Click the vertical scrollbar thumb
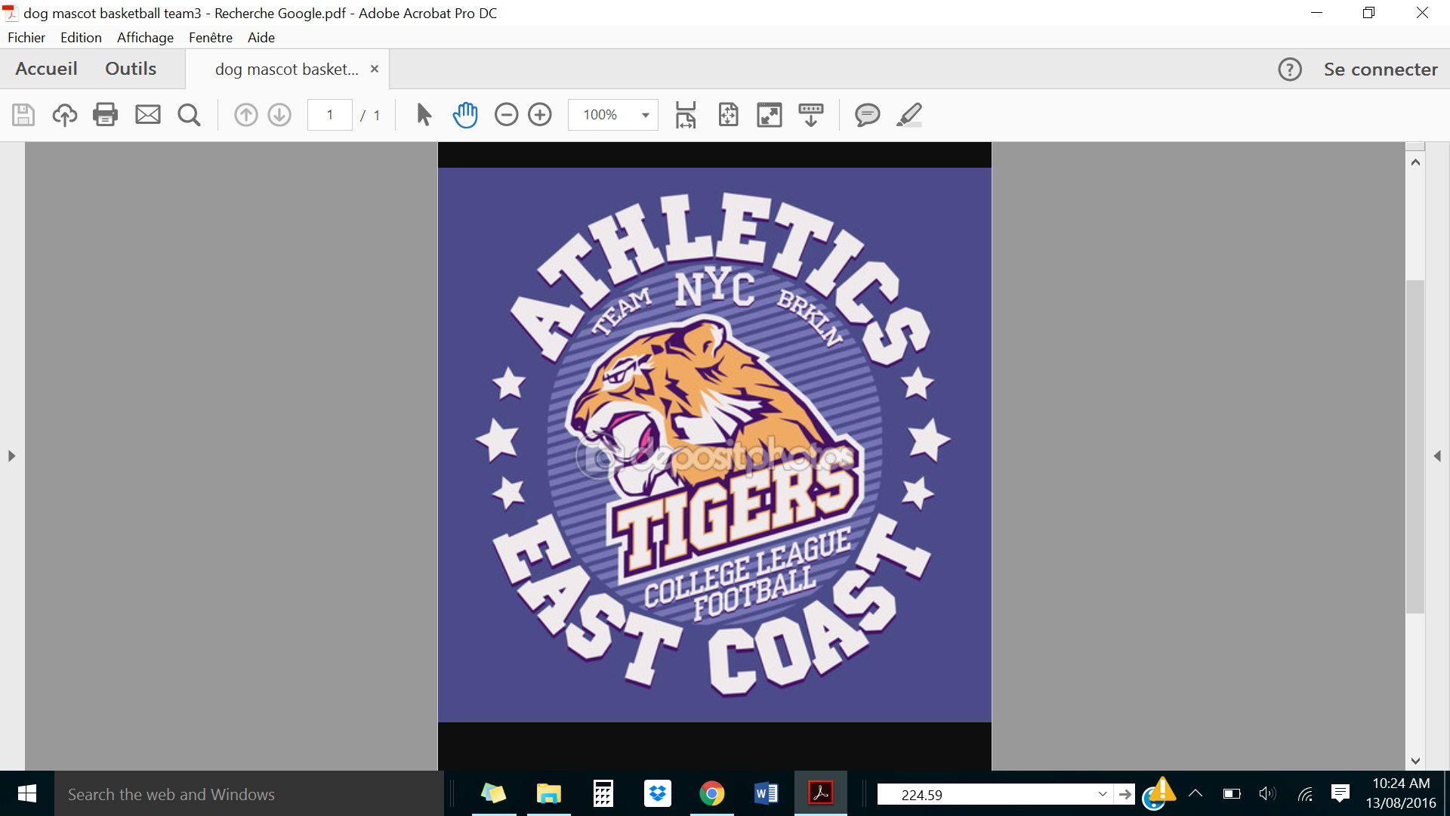1450x816 pixels. [x=1415, y=446]
